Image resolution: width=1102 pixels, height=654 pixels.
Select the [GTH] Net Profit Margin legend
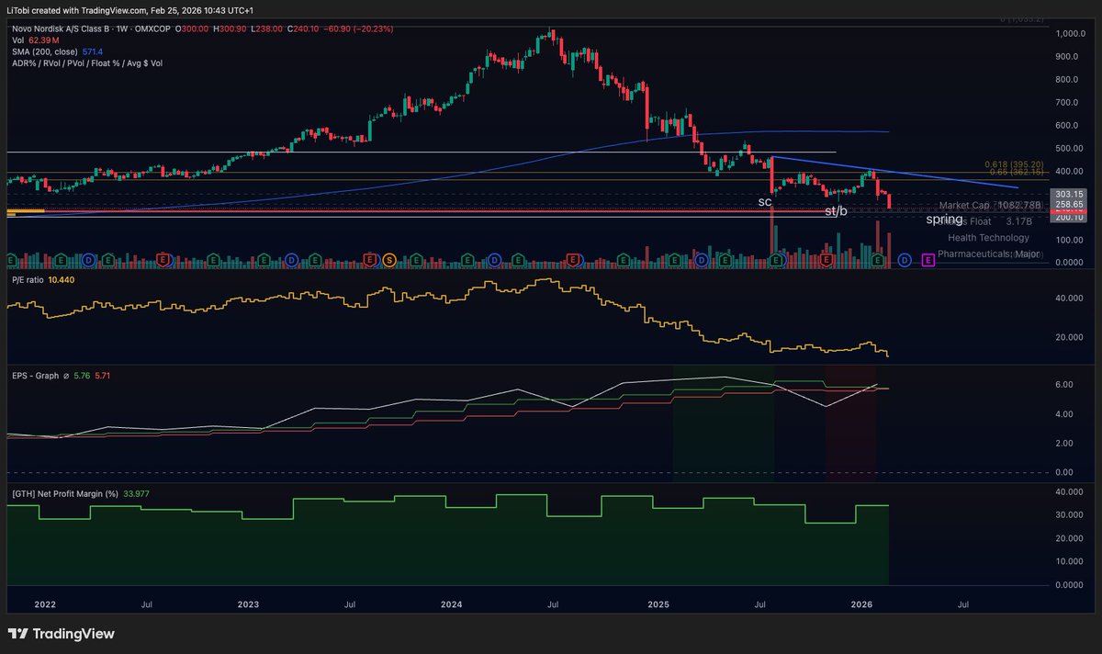(65, 493)
